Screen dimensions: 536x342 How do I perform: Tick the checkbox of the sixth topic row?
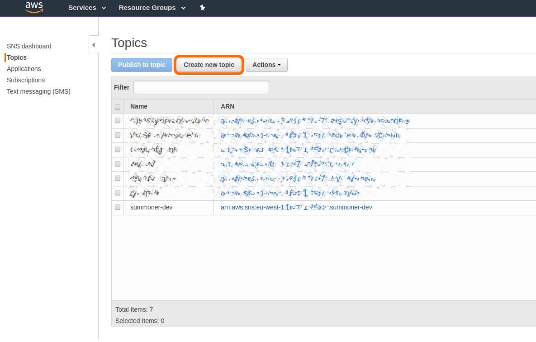[x=118, y=193]
